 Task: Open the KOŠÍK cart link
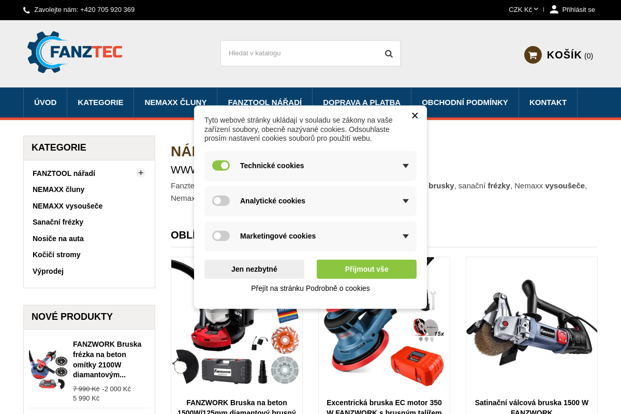(570, 55)
